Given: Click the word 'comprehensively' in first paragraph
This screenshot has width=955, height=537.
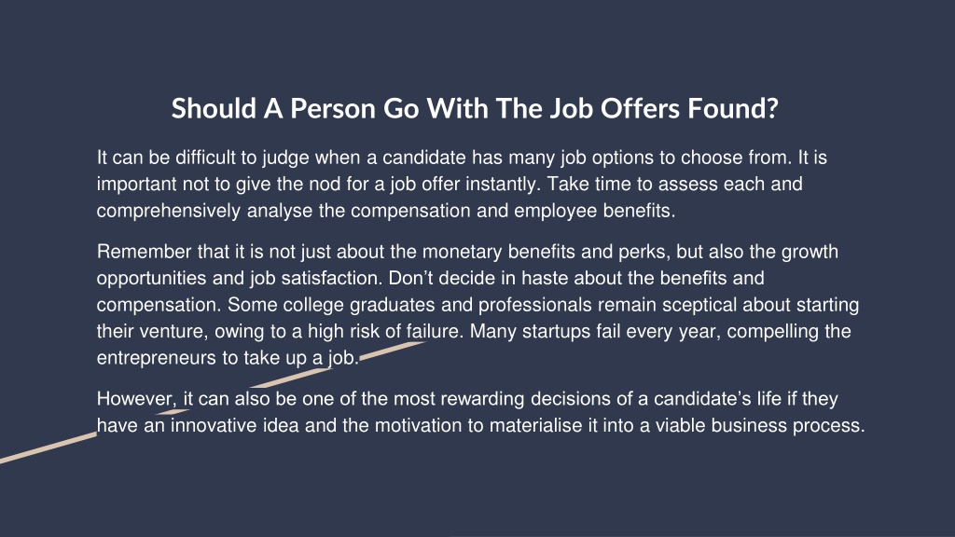Looking at the screenshot, I should tap(169, 211).
